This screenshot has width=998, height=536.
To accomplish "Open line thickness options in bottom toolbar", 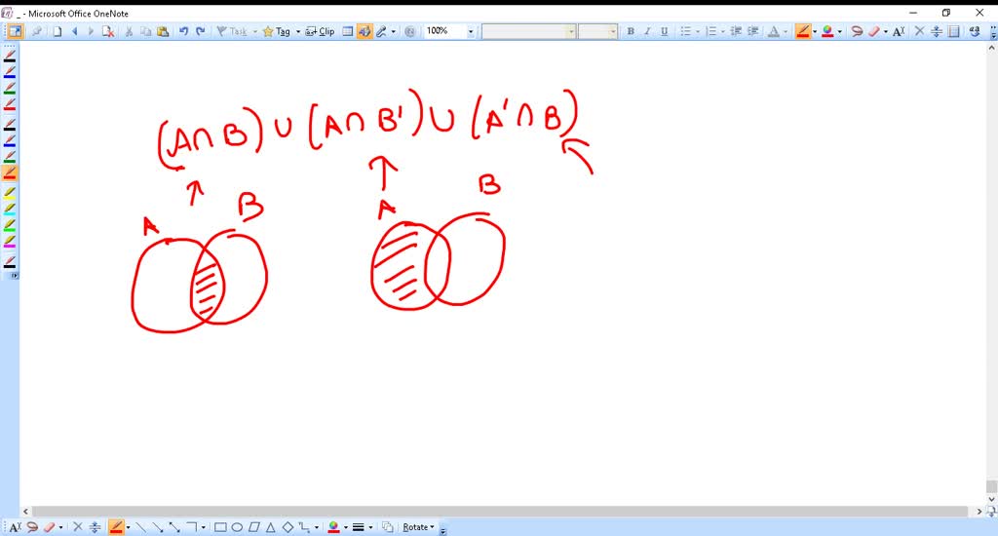I will pyautogui.click(x=359, y=527).
